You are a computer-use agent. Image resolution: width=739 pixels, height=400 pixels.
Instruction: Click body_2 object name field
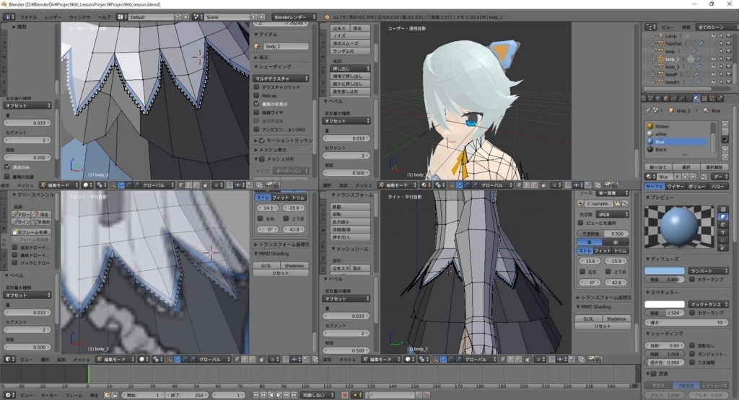coord(286,47)
